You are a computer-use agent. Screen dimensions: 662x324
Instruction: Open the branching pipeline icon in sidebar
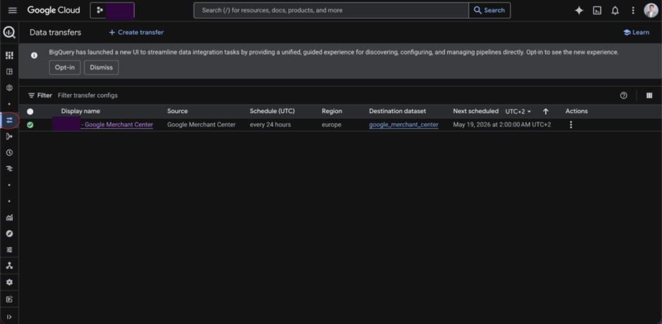9,137
